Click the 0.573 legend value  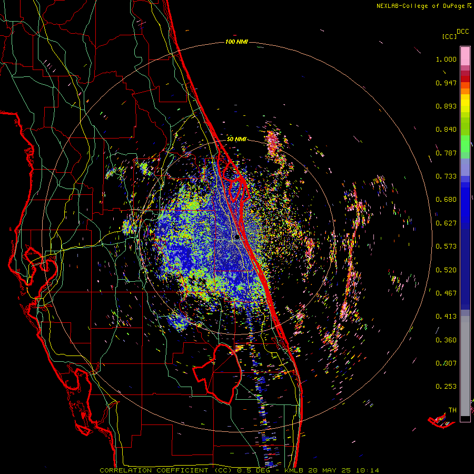coord(446,246)
